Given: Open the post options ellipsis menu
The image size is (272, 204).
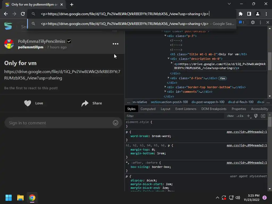Looking at the screenshot, I should (x=116, y=44).
